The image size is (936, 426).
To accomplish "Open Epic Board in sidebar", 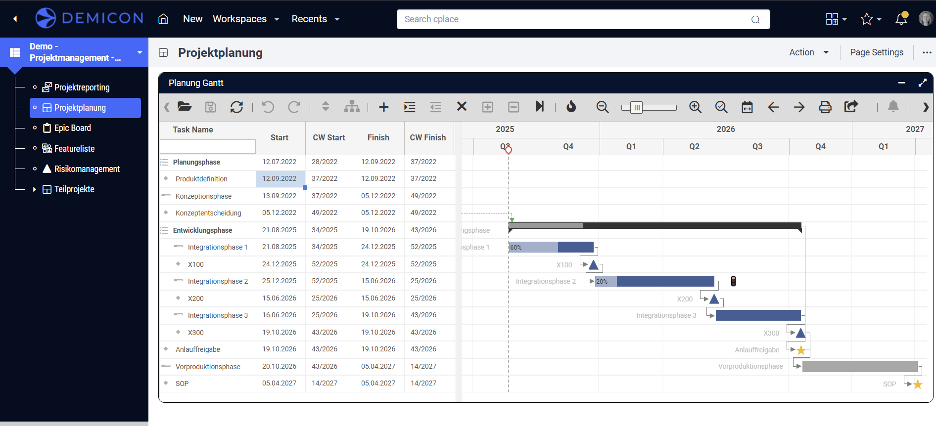I will click(x=72, y=128).
